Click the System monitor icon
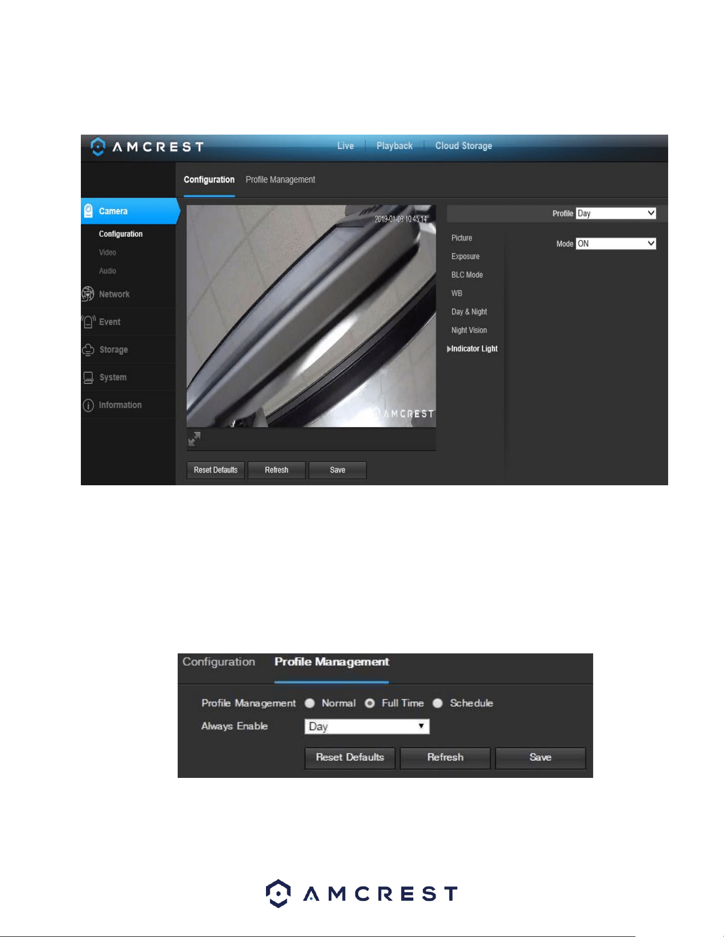 click(88, 377)
